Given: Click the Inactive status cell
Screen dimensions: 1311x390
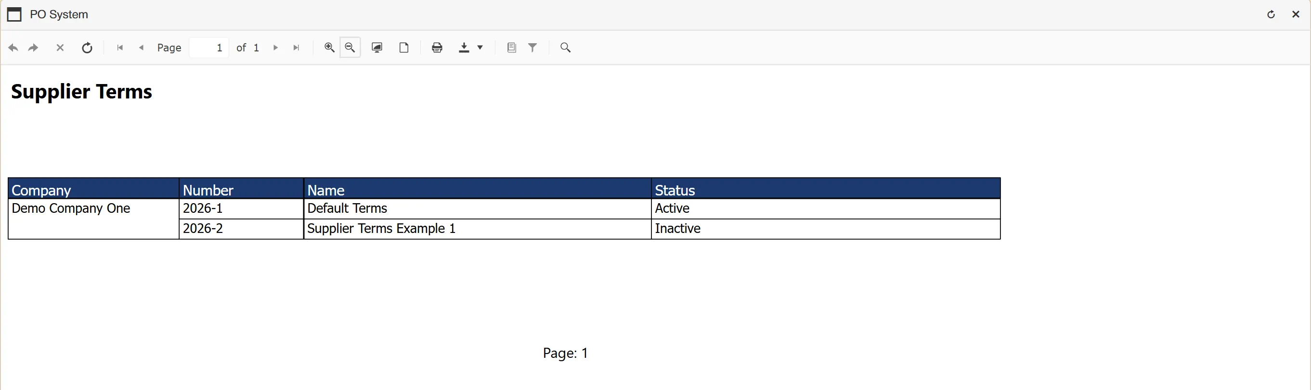Looking at the screenshot, I should click(826, 229).
